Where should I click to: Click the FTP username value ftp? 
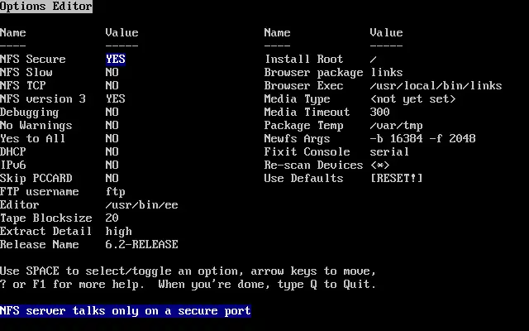coord(116,192)
